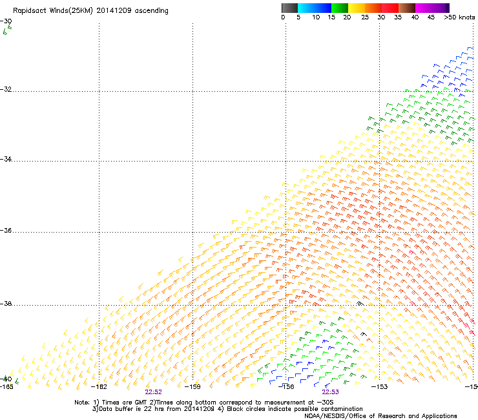The height and width of the screenshot is (420, 478).
Task: Click the blue 10-15 knots legend segment
Action: coord(322,8)
